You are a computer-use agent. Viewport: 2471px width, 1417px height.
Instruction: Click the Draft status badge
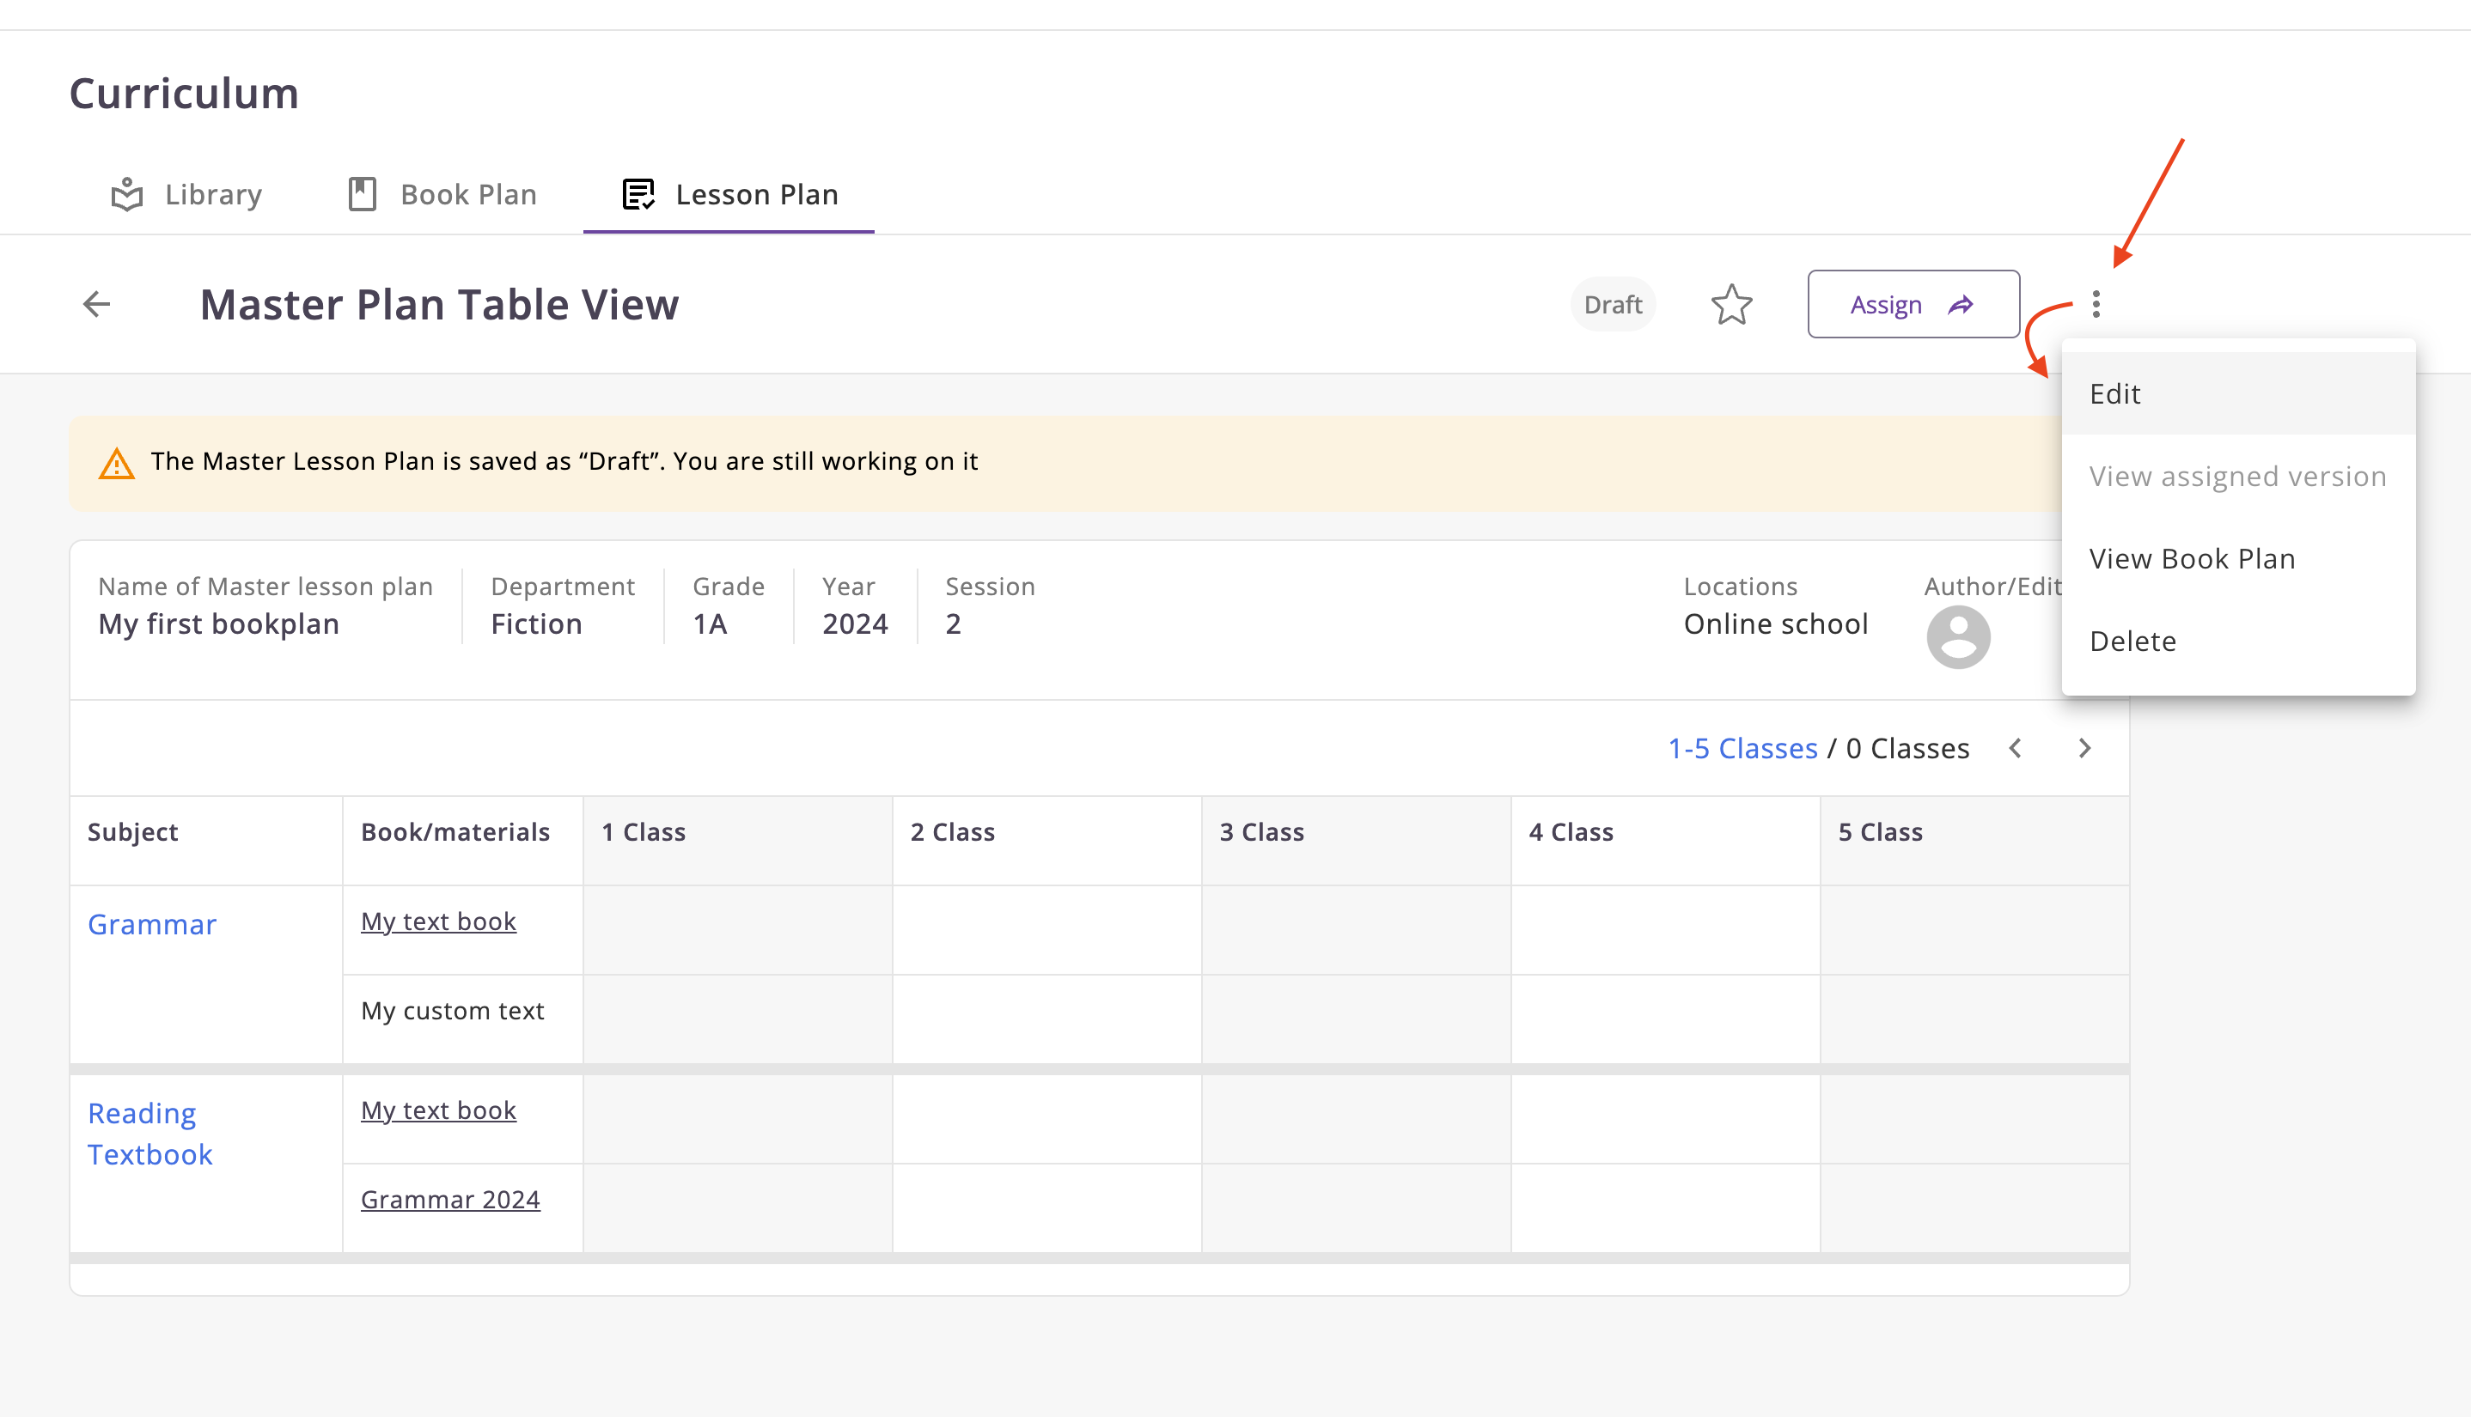click(x=1611, y=305)
